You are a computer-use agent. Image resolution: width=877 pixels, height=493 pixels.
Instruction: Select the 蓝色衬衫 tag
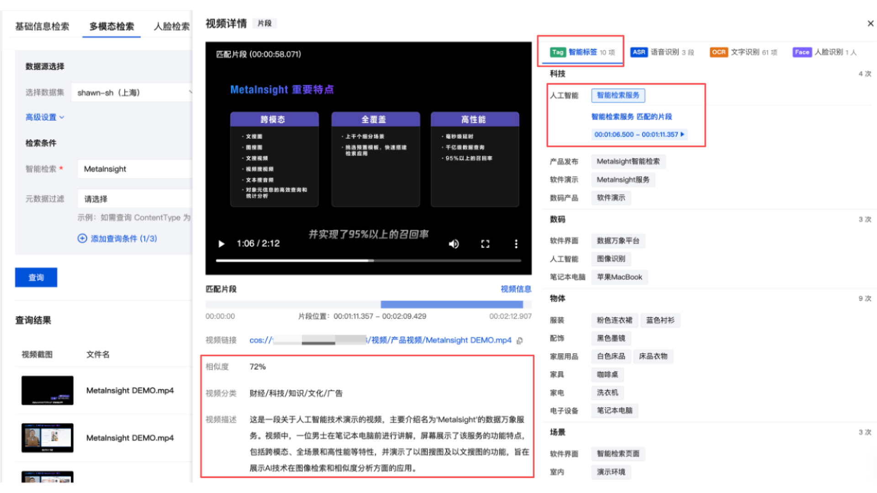tap(660, 320)
